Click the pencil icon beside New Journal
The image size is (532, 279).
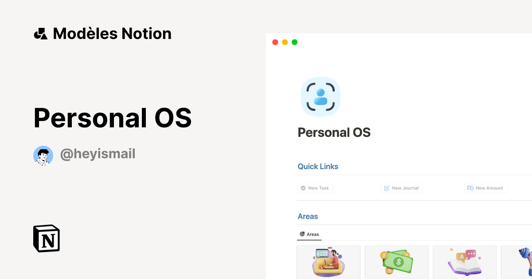point(386,188)
